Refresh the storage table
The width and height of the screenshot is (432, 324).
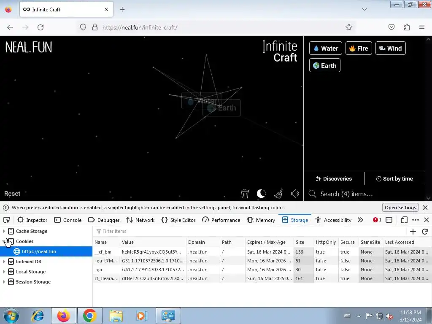[x=425, y=232]
